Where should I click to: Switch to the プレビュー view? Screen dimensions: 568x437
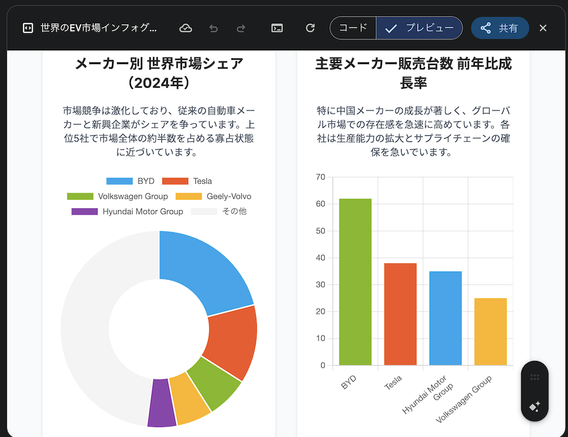point(419,28)
